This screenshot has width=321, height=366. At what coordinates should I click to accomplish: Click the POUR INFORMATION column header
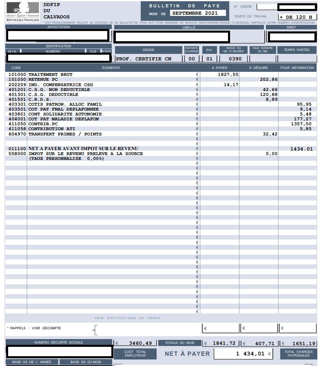click(297, 68)
